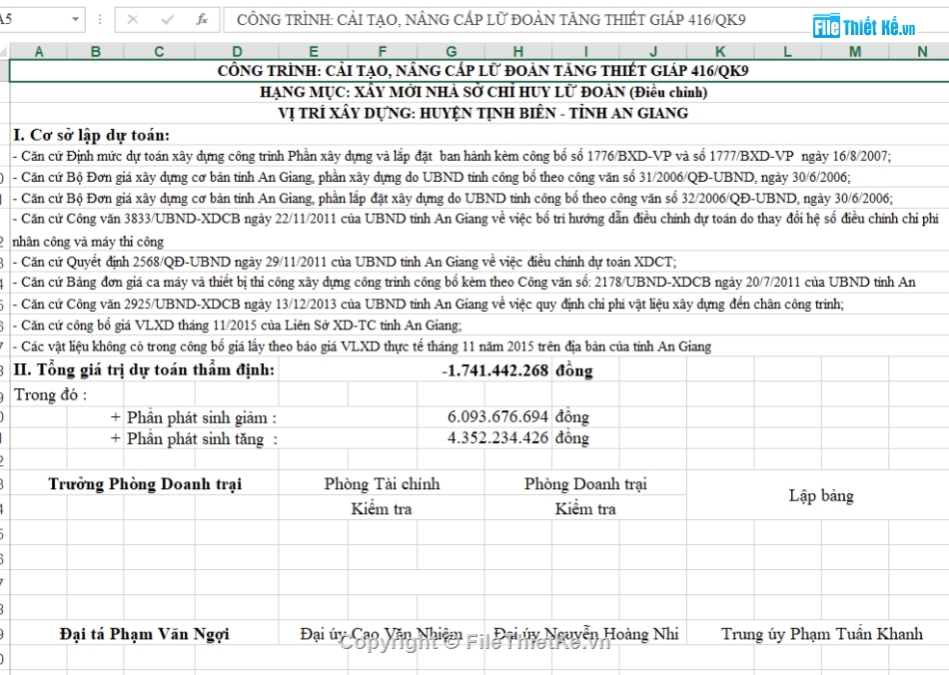Select column D header

[237, 51]
